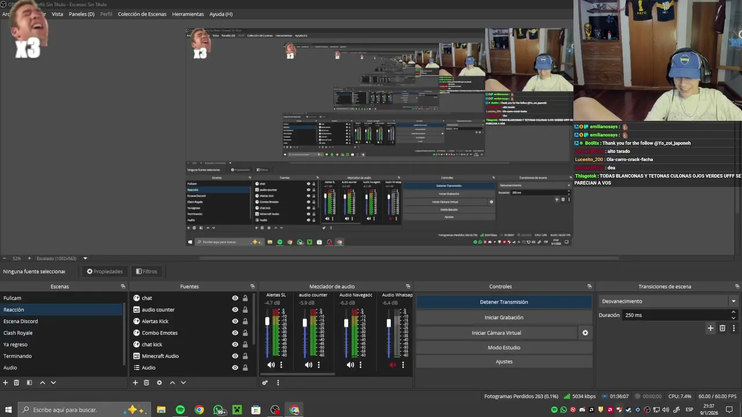Image resolution: width=742 pixels, height=417 pixels.
Task: Open the three-dot options for audio counter channel
Action: click(x=318, y=365)
